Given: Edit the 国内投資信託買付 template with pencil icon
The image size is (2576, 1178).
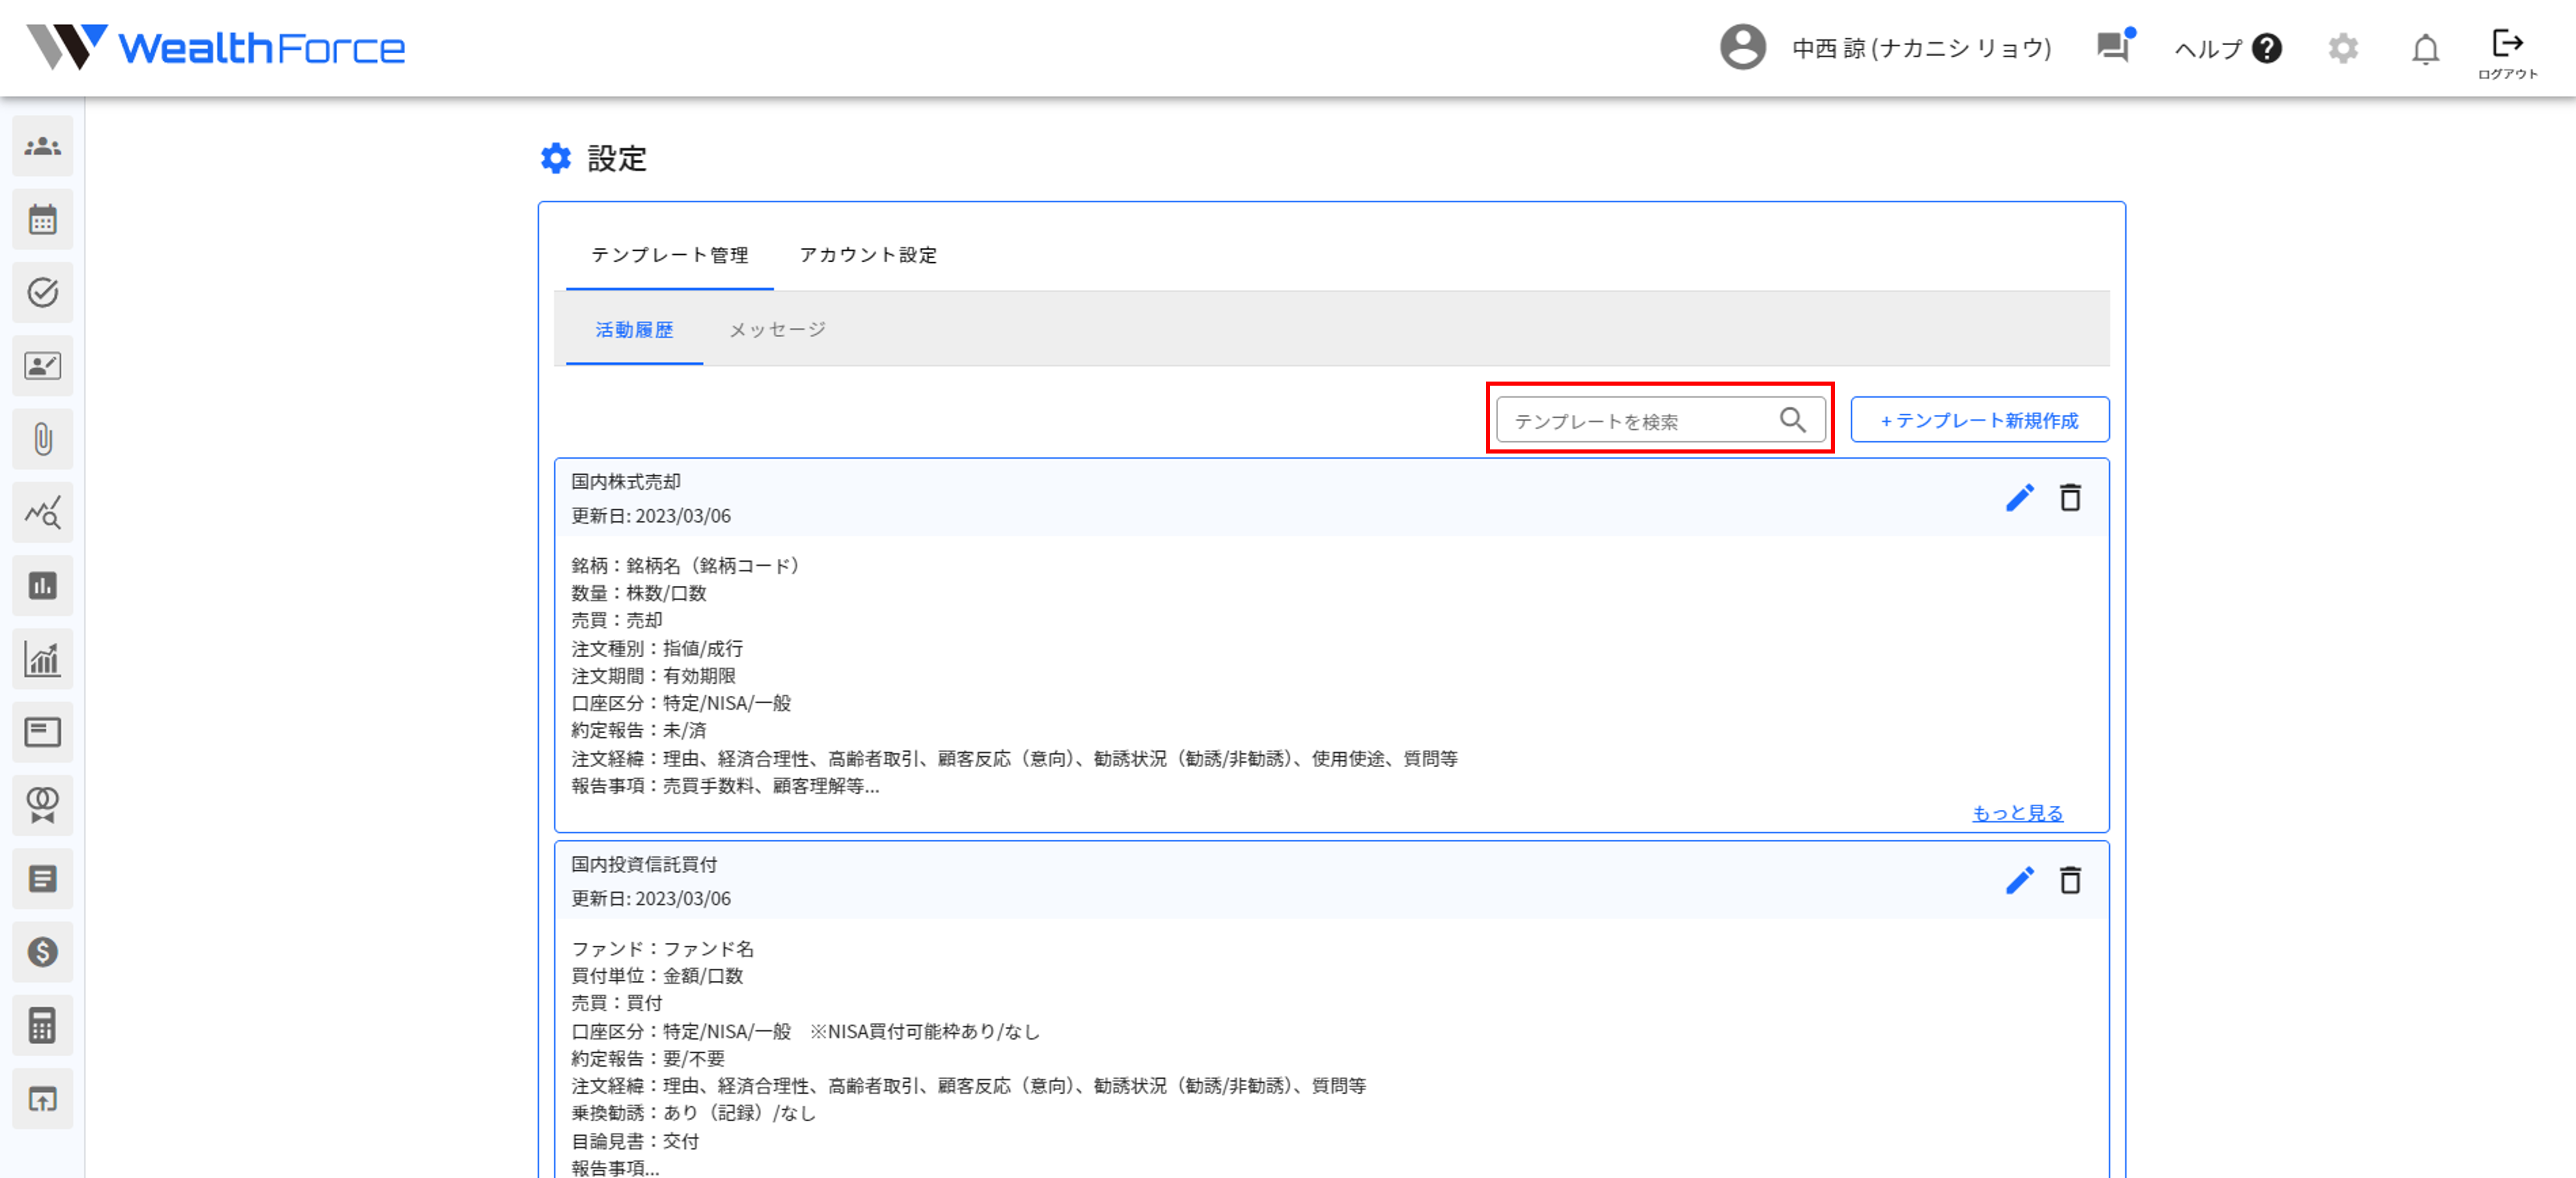Looking at the screenshot, I should (2019, 880).
